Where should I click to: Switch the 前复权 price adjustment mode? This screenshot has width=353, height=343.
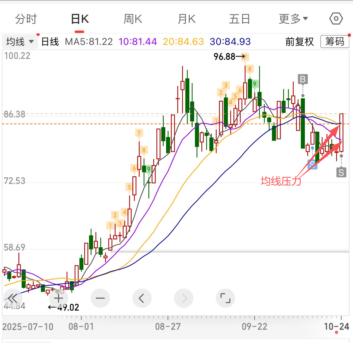coord(300,42)
